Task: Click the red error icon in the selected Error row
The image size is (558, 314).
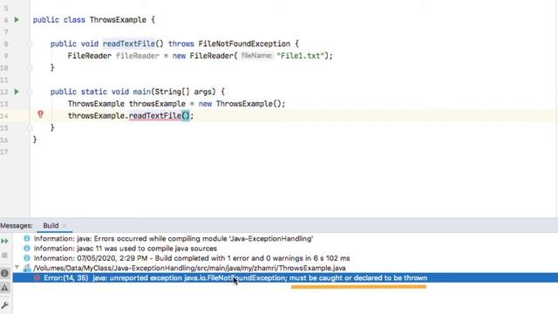Action: pos(37,277)
